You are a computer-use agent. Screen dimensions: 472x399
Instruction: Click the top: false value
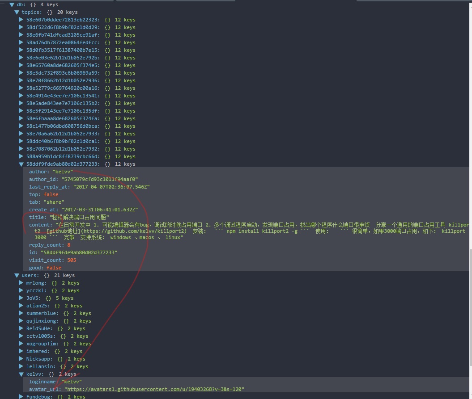coord(51,194)
